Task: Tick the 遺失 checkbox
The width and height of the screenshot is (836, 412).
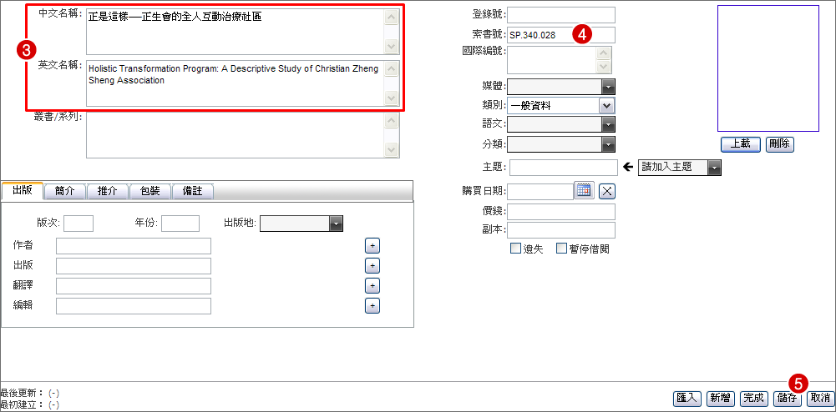Action: pos(515,249)
